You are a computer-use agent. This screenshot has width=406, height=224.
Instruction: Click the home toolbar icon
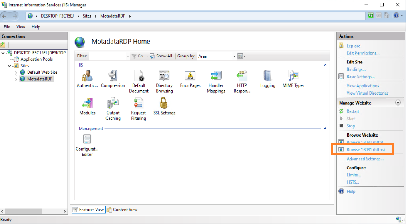tap(386, 16)
